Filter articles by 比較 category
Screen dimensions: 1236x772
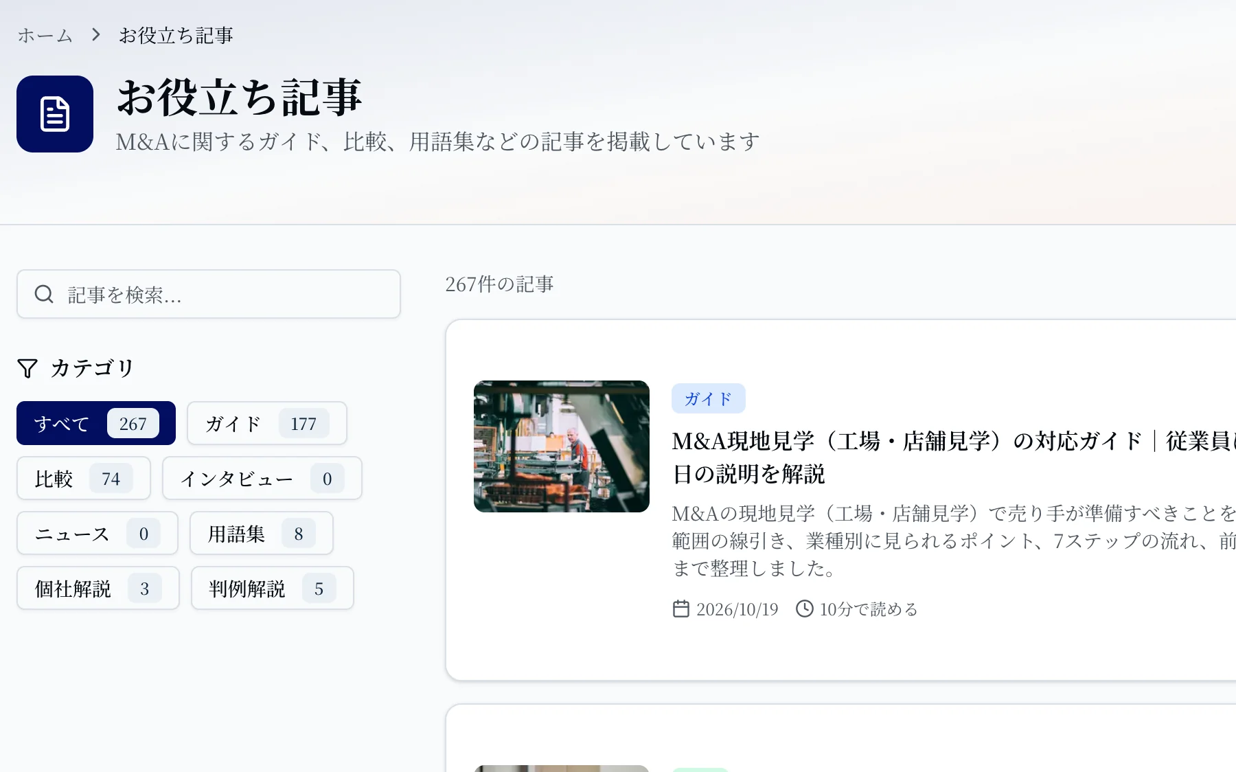(84, 478)
